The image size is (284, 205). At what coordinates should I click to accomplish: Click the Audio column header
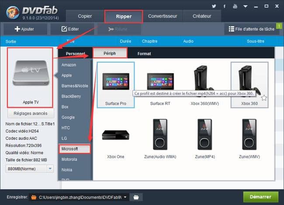point(188,42)
